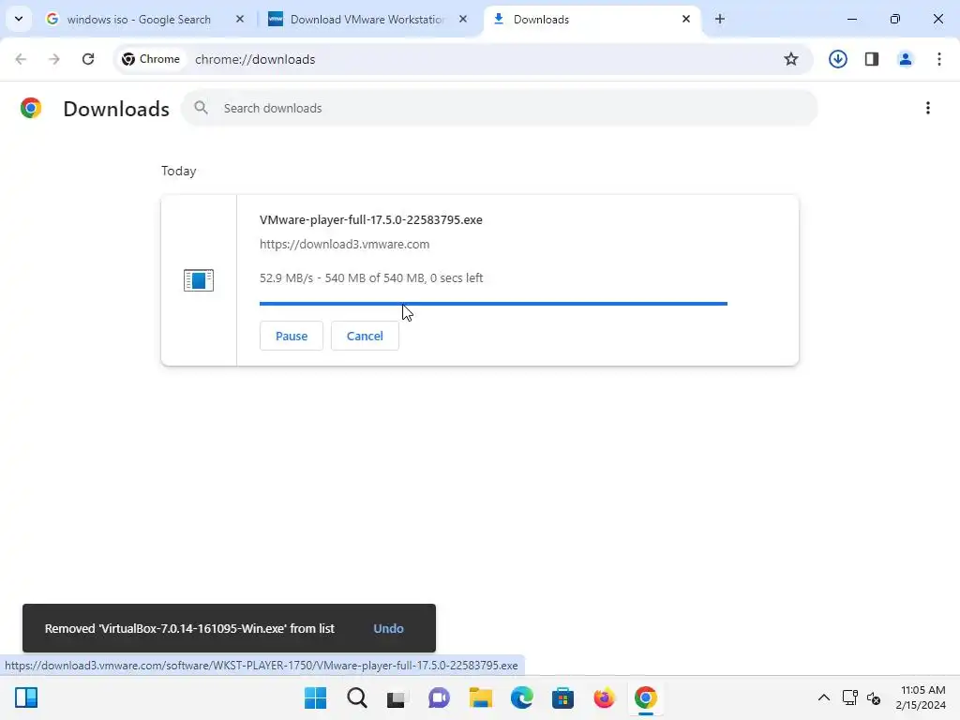960x720 pixels.
Task: Open the Windows Start menu
Action: [x=315, y=697]
